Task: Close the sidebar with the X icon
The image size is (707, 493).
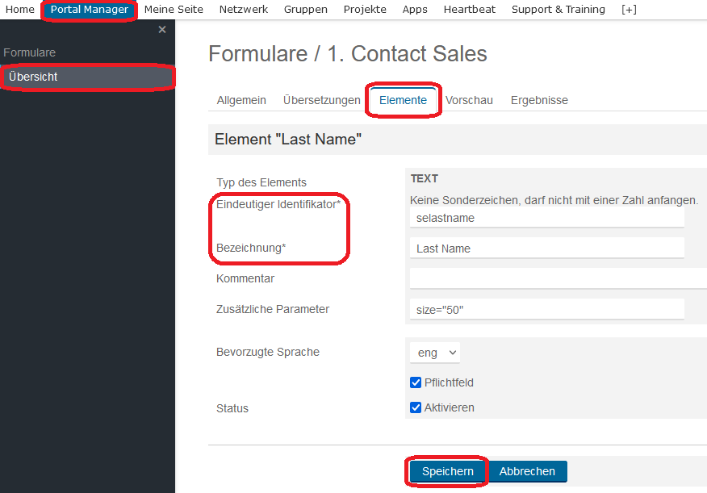Action: (x=162, y=30)
